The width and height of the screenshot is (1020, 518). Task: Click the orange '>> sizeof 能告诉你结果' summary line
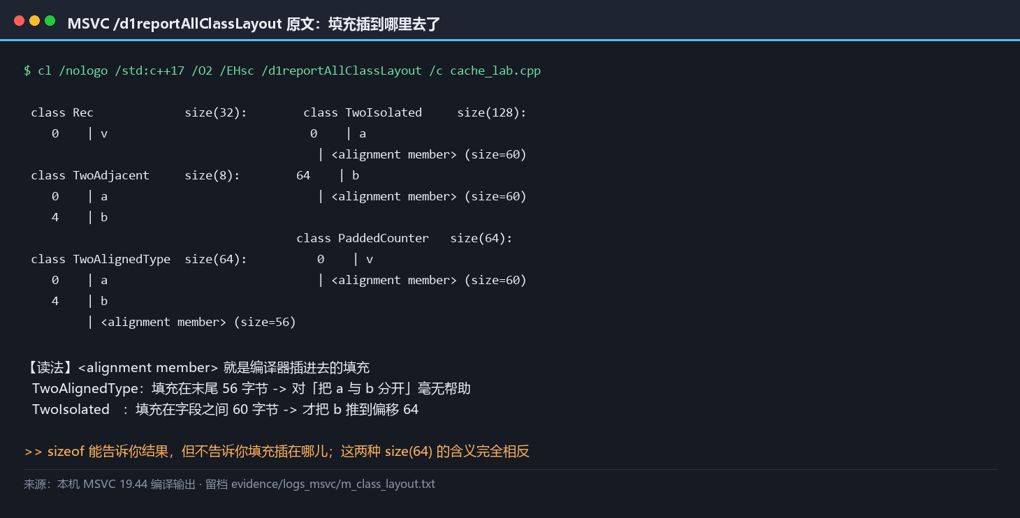point(277,451)
